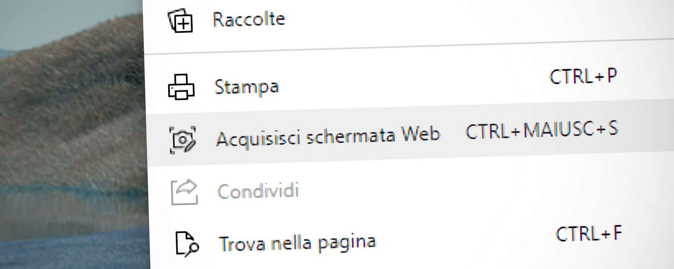Click the Stampa printer icon
674x269 pixels.
pos(181,87)
